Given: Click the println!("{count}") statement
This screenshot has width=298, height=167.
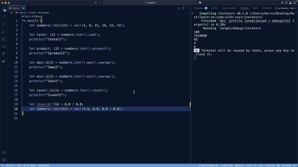Looking at the screenshot, I should pyautogui.click(x=47, y=95).
